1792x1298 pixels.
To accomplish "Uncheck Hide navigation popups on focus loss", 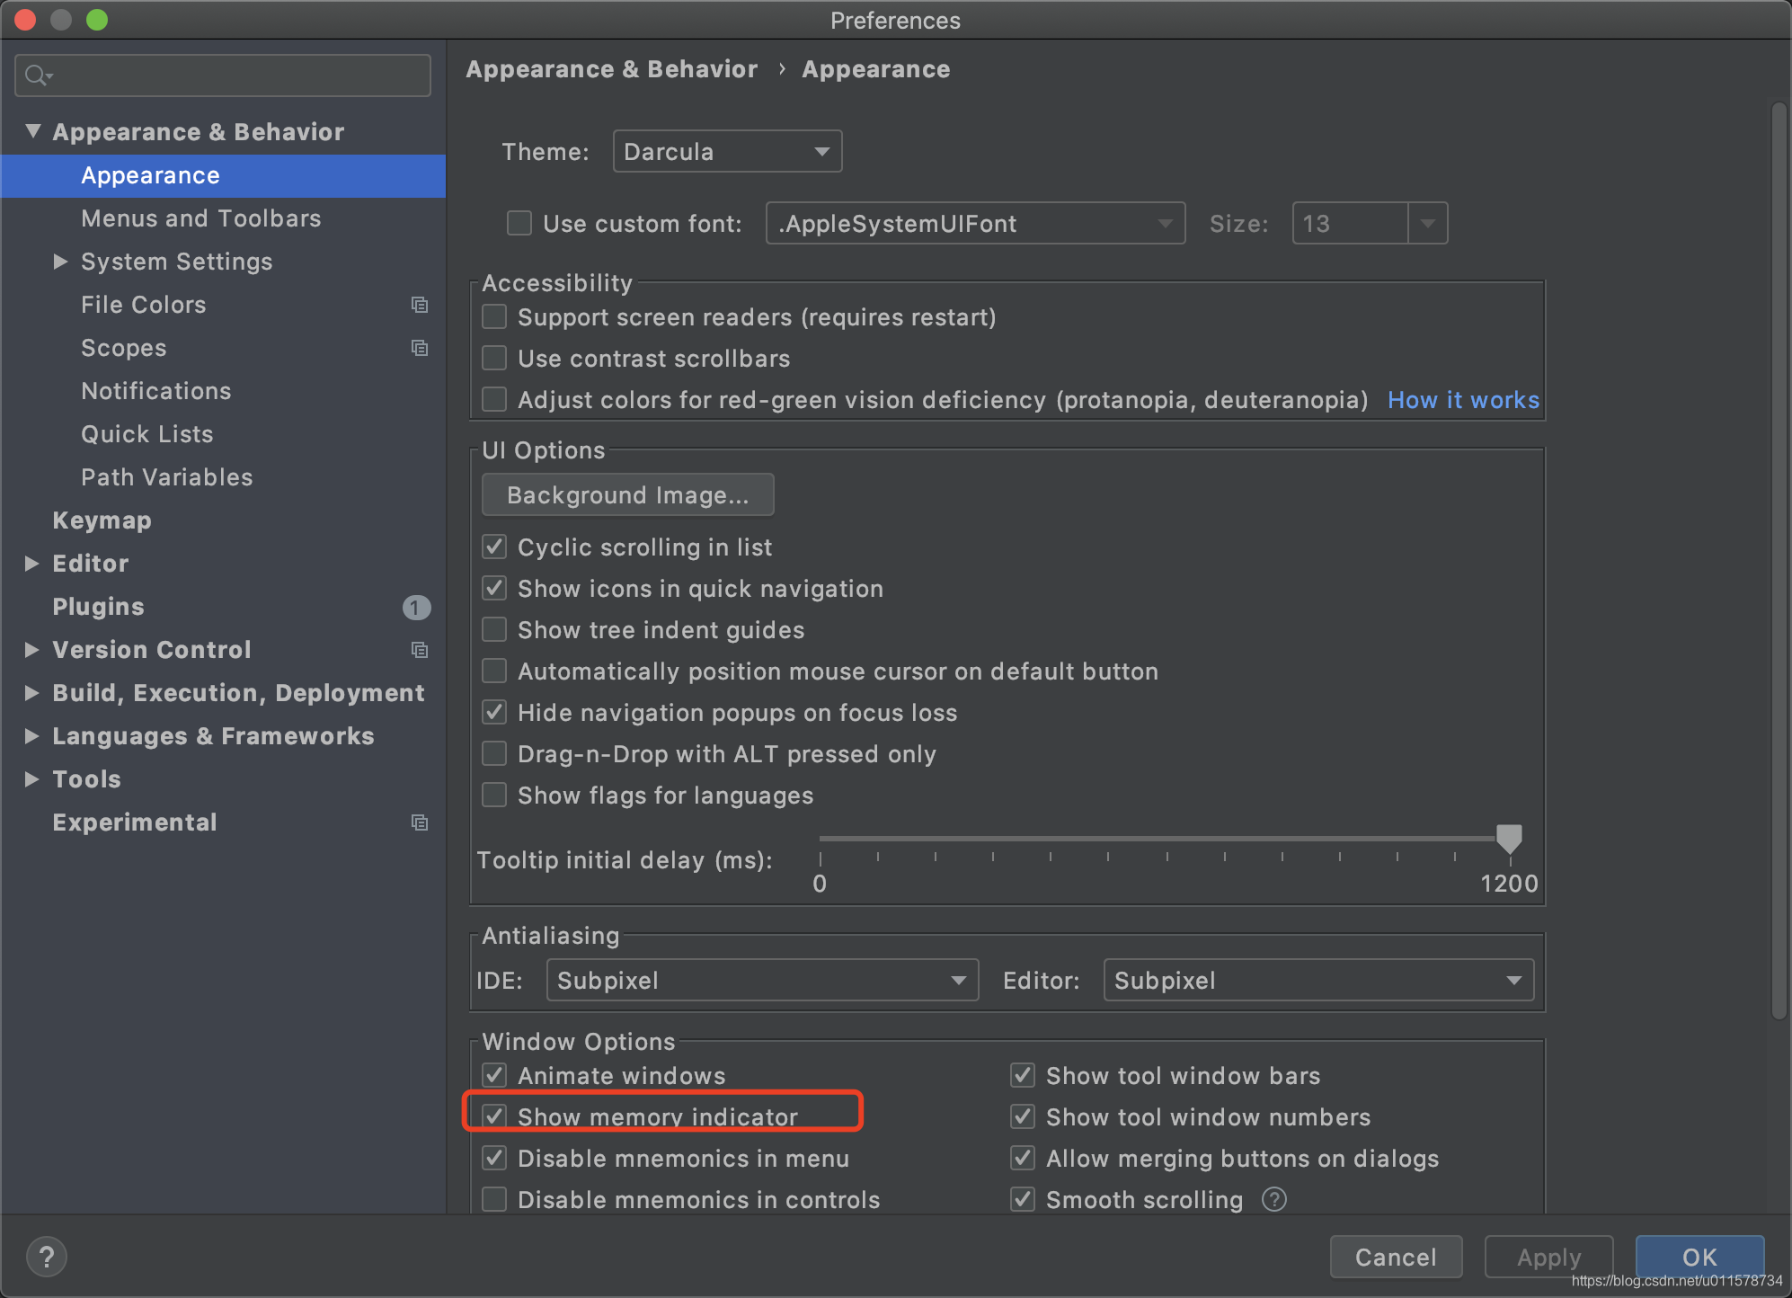I will [x=494, y=712].
